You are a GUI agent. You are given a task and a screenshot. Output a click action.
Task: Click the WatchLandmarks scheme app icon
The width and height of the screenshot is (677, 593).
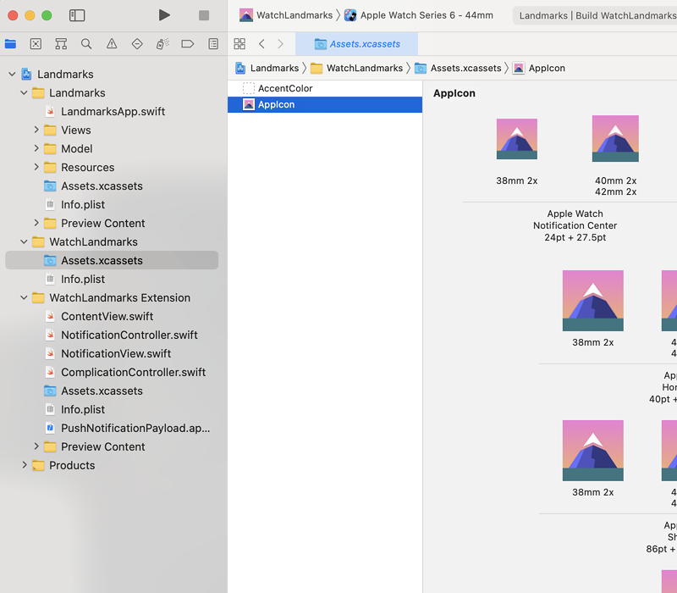(246, 15)
